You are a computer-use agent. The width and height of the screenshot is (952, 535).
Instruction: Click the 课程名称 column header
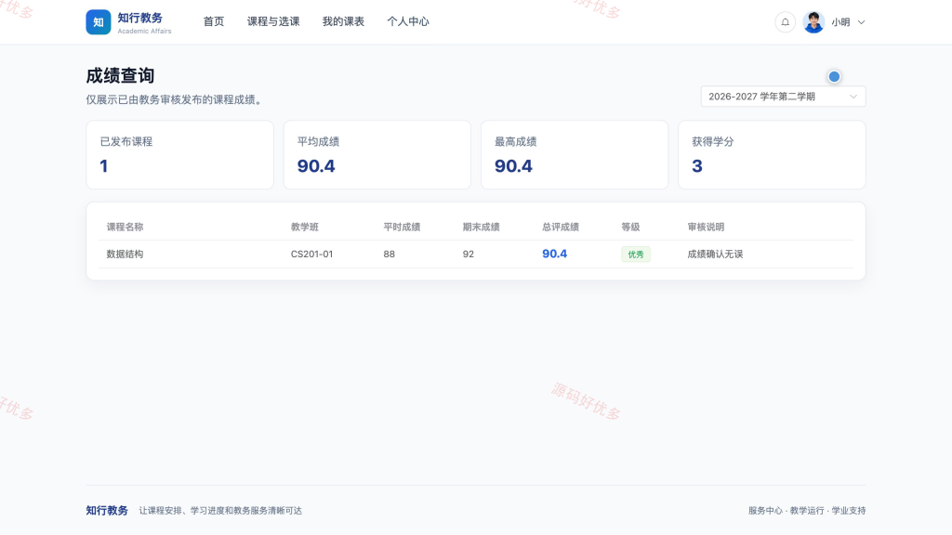coord(126,227)
